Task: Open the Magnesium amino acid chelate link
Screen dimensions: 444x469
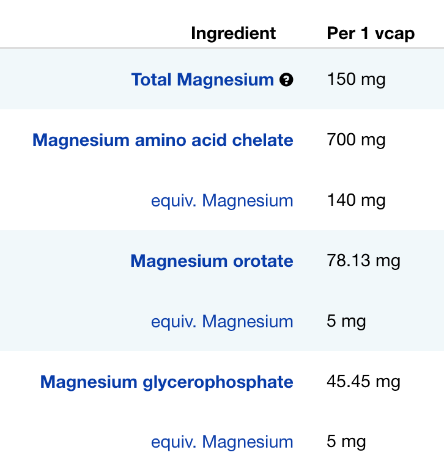Action: click(163, 140)
